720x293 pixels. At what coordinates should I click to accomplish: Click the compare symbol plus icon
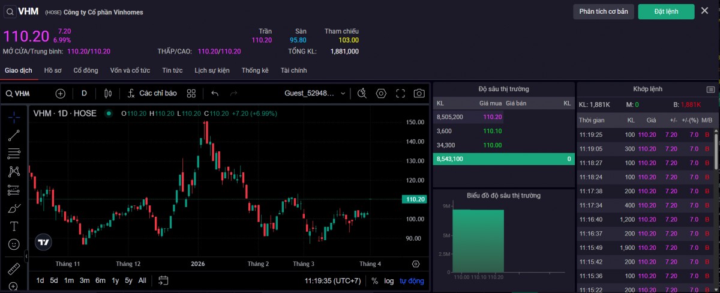60,94
